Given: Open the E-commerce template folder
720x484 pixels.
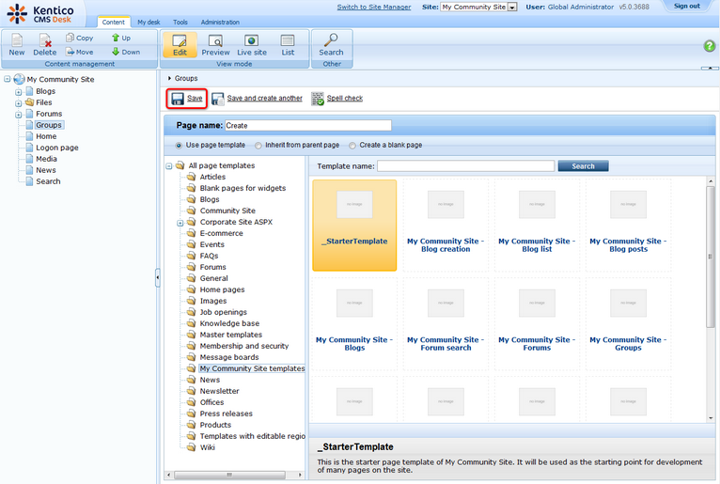Looking at the screenshot, I should tap(221, 233).
